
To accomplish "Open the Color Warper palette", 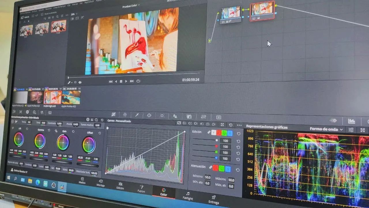I will pos(125,114).
